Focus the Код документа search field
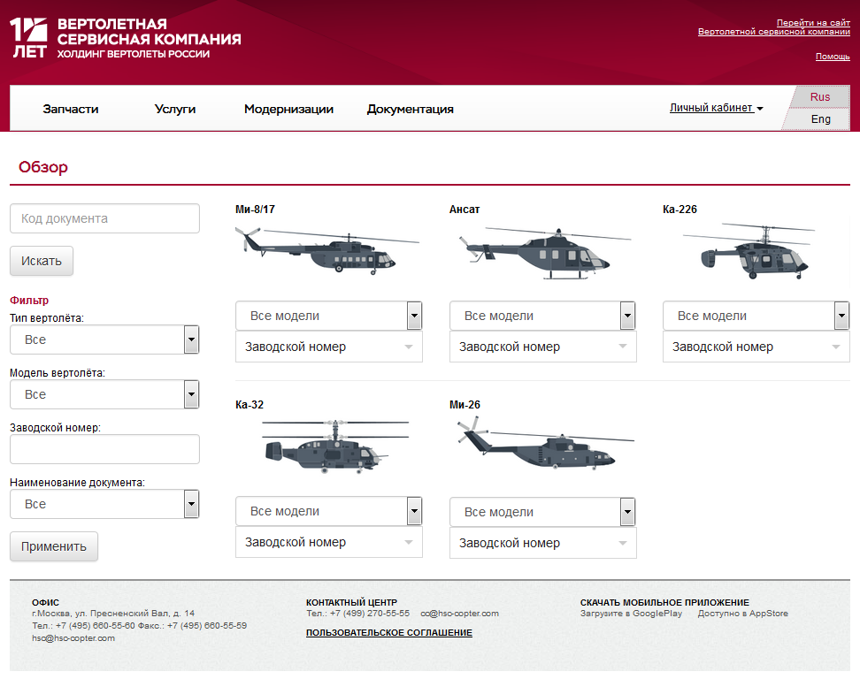Image resolution: width=860 pixels, height=679 pixels. coord(104,218)
